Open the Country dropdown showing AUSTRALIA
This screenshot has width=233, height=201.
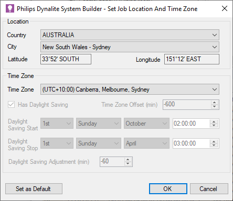click(130, 35)
